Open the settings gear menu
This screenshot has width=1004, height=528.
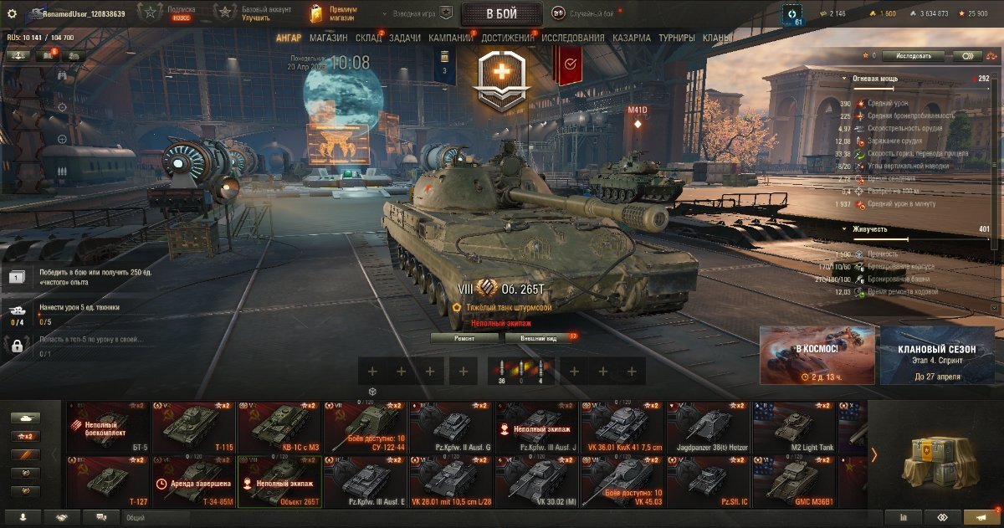12,13
